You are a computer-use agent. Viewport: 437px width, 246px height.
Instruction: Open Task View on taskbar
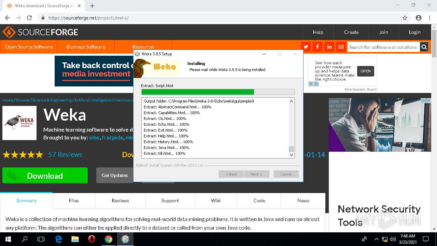tap(41, 239)
